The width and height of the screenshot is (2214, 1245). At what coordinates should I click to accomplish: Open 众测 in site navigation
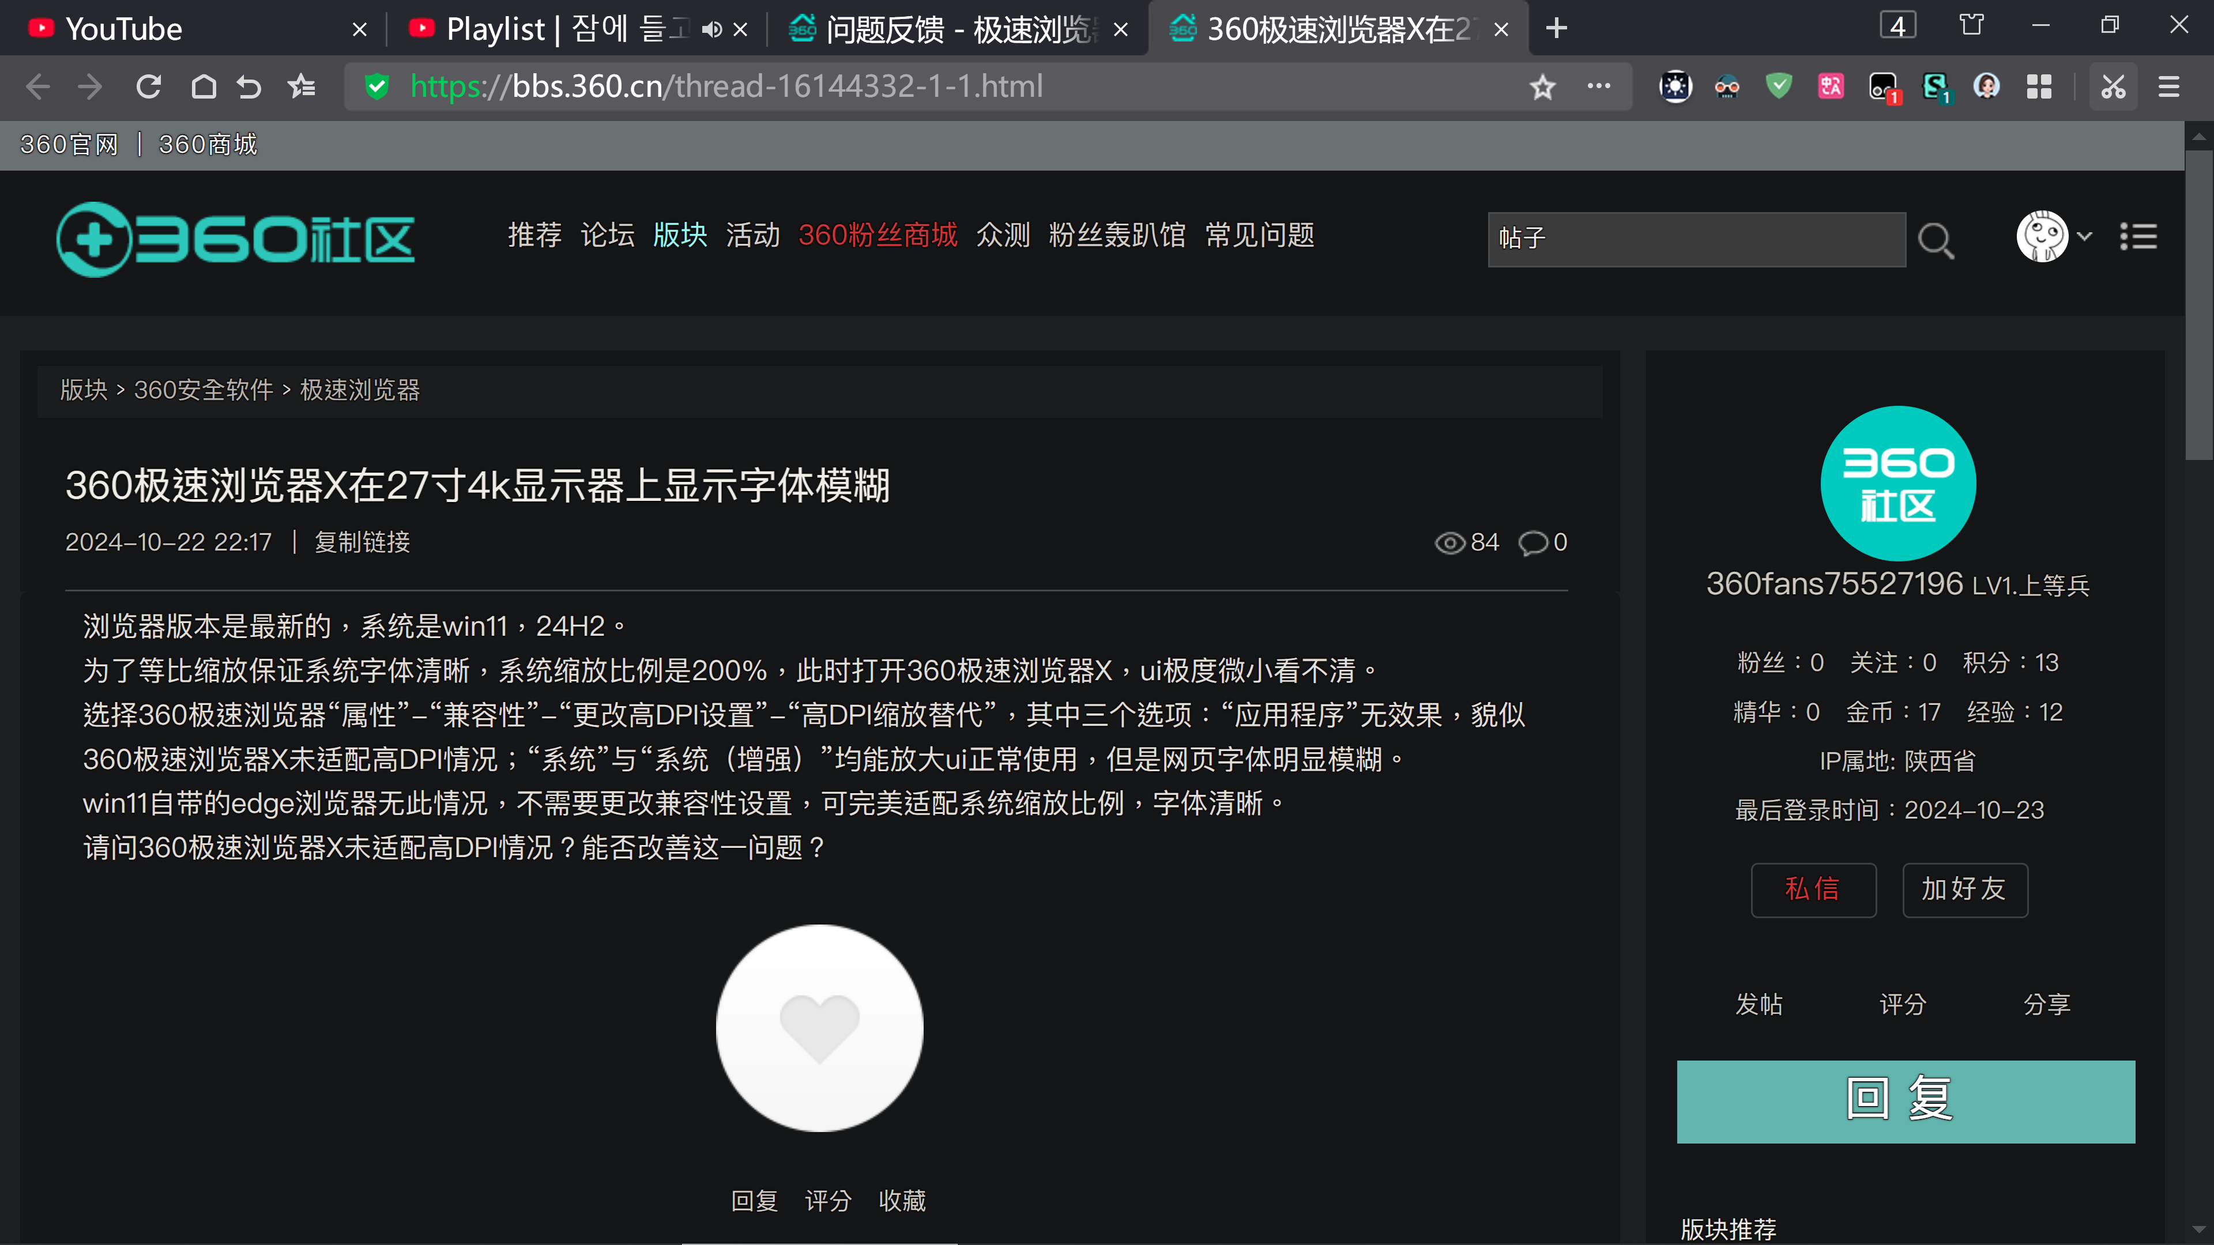point(1003,235)
